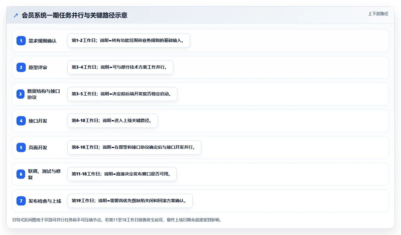Click the 页面开发 task name
The height and width of the screenshot is (235, 401).
tap(38, 147)
